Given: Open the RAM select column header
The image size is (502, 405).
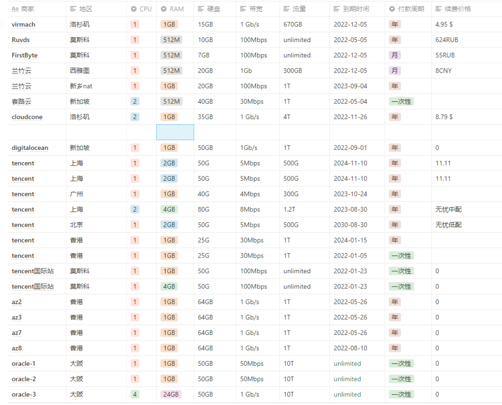Looking at the screenshot, I should click(x=175, y=9).
